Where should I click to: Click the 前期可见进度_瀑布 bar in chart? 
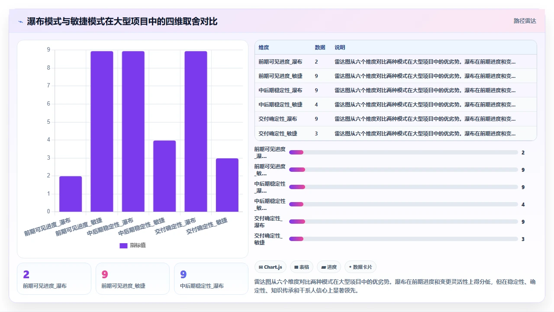coord(71,194)
